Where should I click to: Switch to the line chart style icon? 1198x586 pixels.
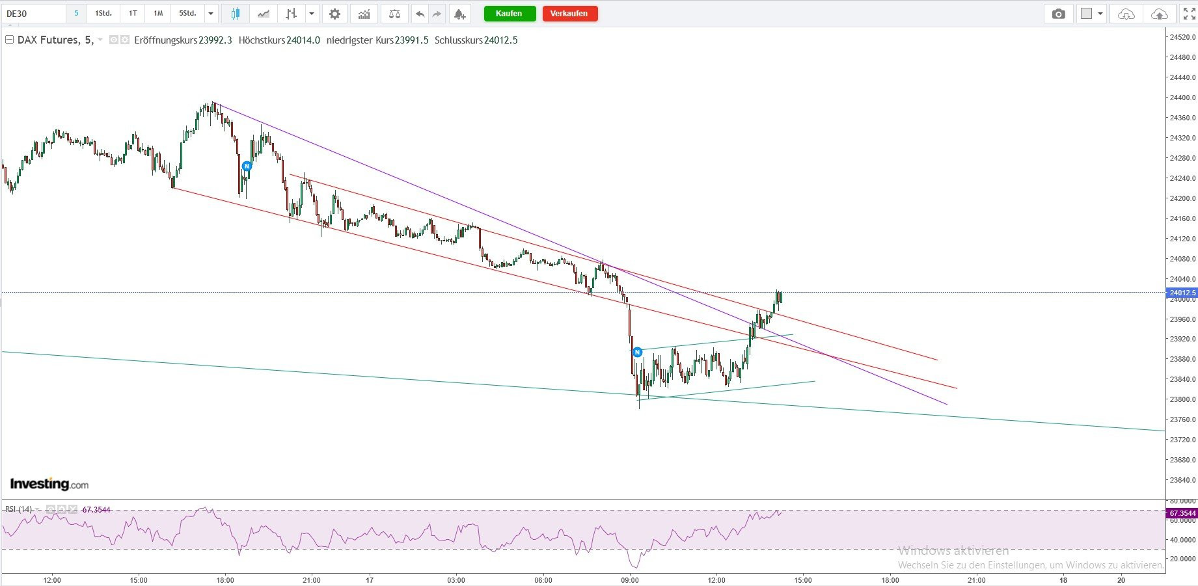264,14
